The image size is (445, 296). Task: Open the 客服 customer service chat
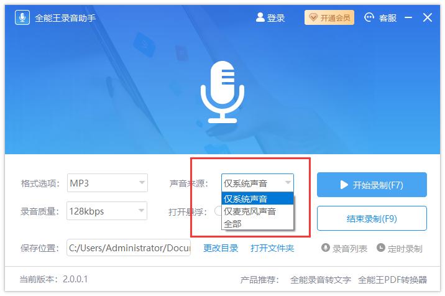[x=370, y=17]
